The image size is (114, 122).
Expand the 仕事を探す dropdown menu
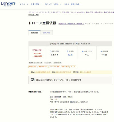[36, 4]
